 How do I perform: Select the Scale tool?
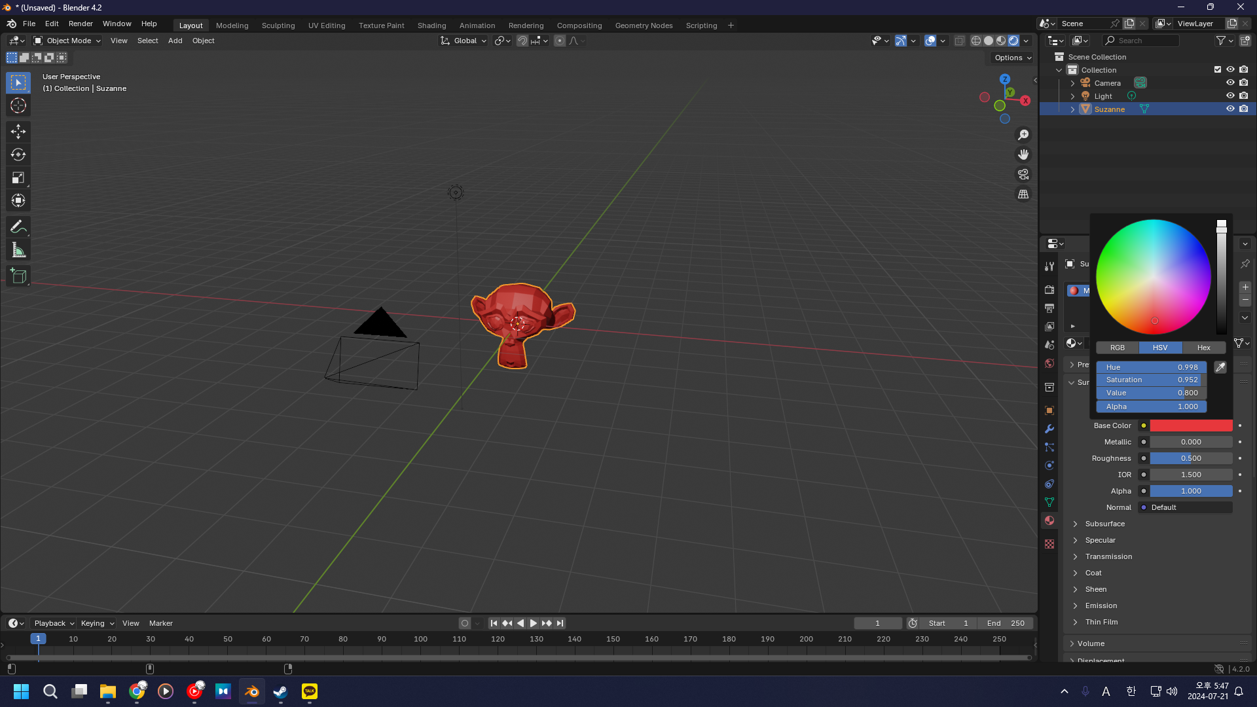[18, 177]
